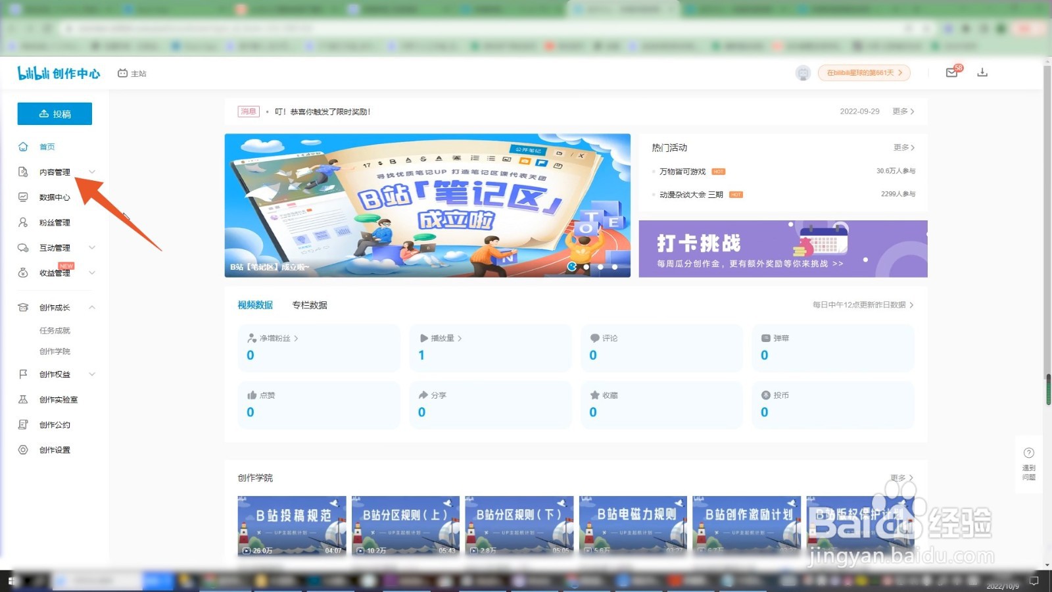
Task: Click the 弹幕 stat card icon
Action: [x=765, y=338]
